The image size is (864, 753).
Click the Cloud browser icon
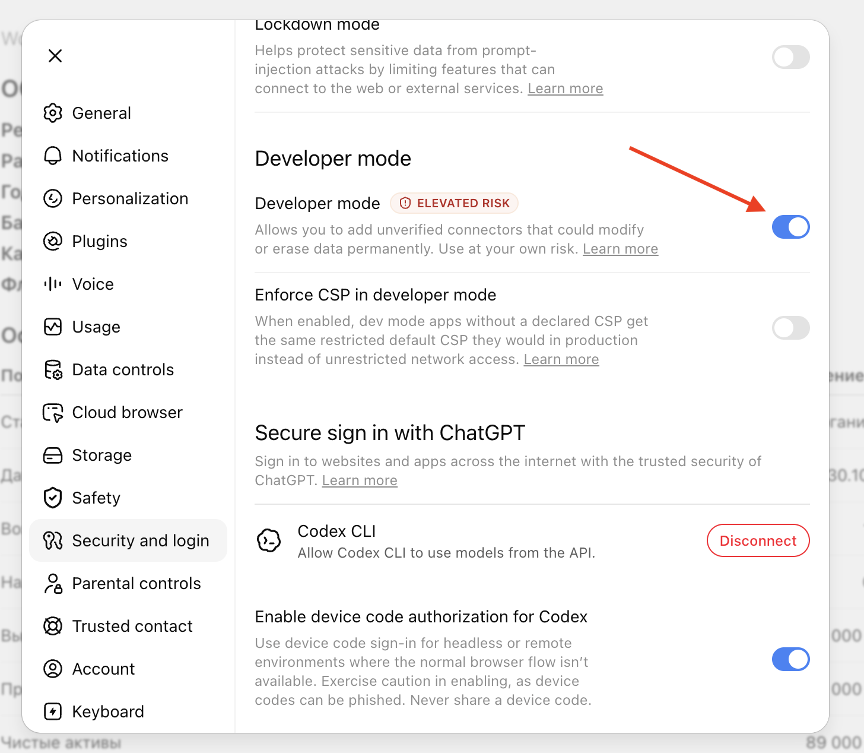[53, 412]
